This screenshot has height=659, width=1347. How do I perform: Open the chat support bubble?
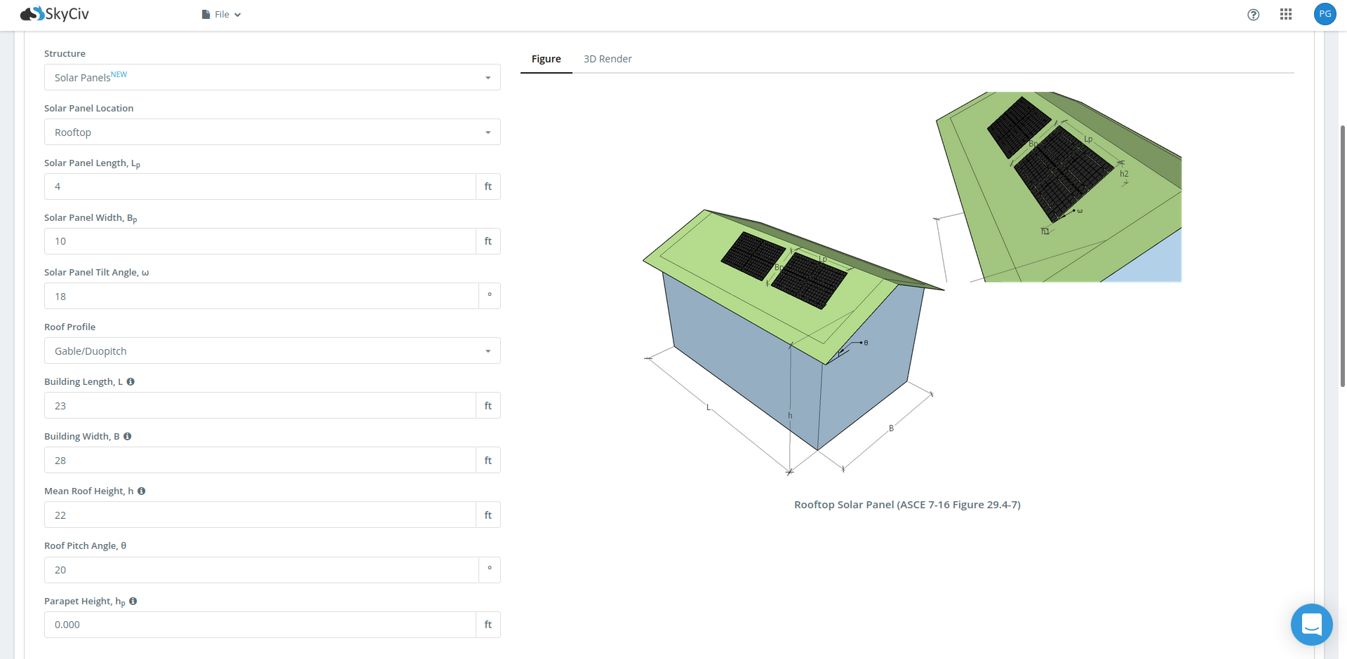point(1311,625)
